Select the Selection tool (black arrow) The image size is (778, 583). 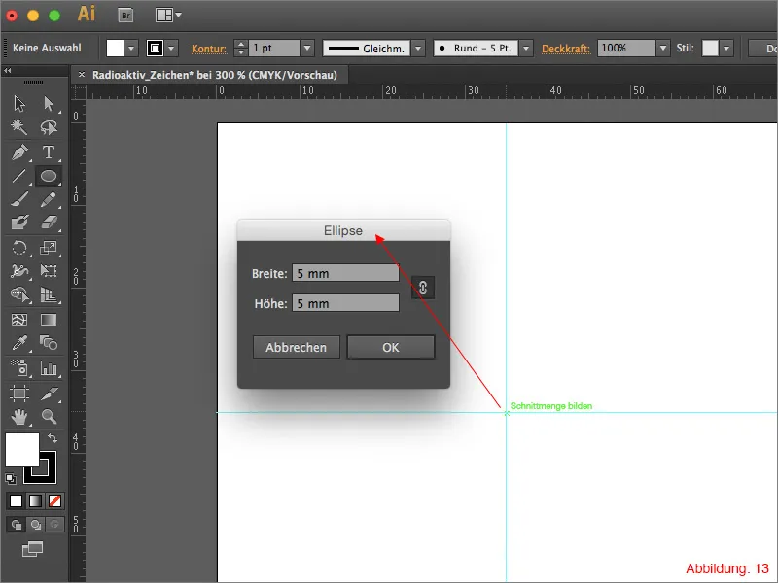[x=19, y=104]
